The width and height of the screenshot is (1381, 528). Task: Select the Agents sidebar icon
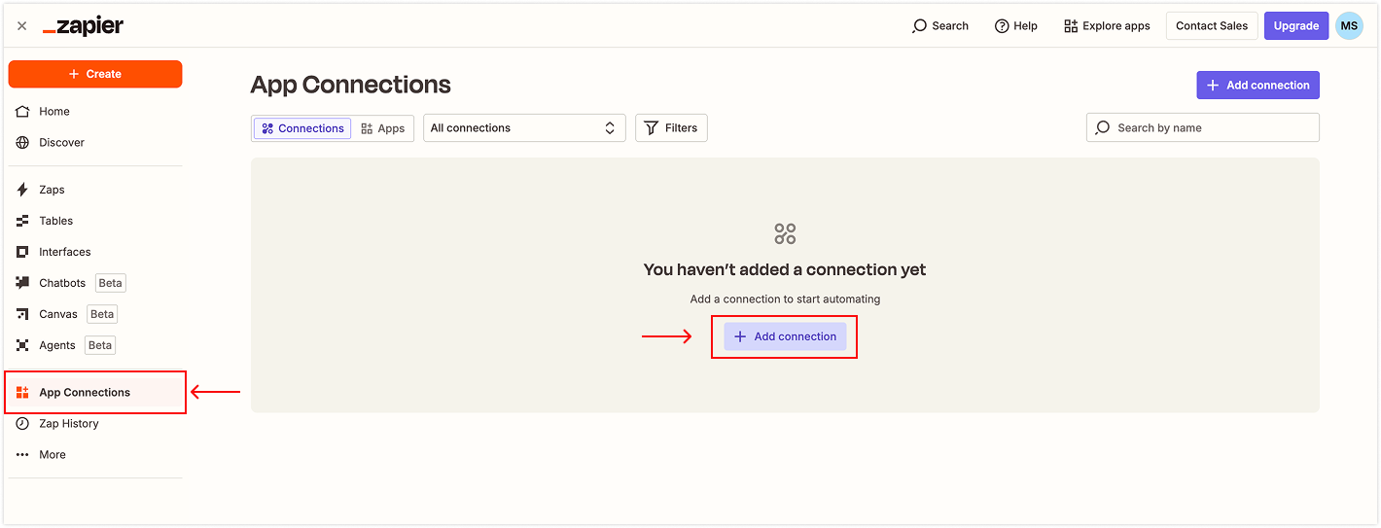(22, 345)
